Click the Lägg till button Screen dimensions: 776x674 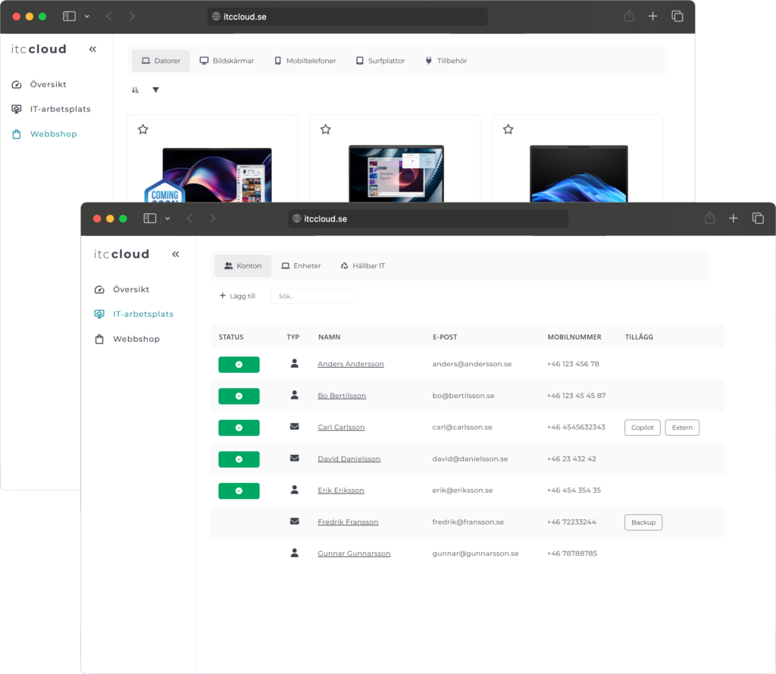tap(237, 296)
